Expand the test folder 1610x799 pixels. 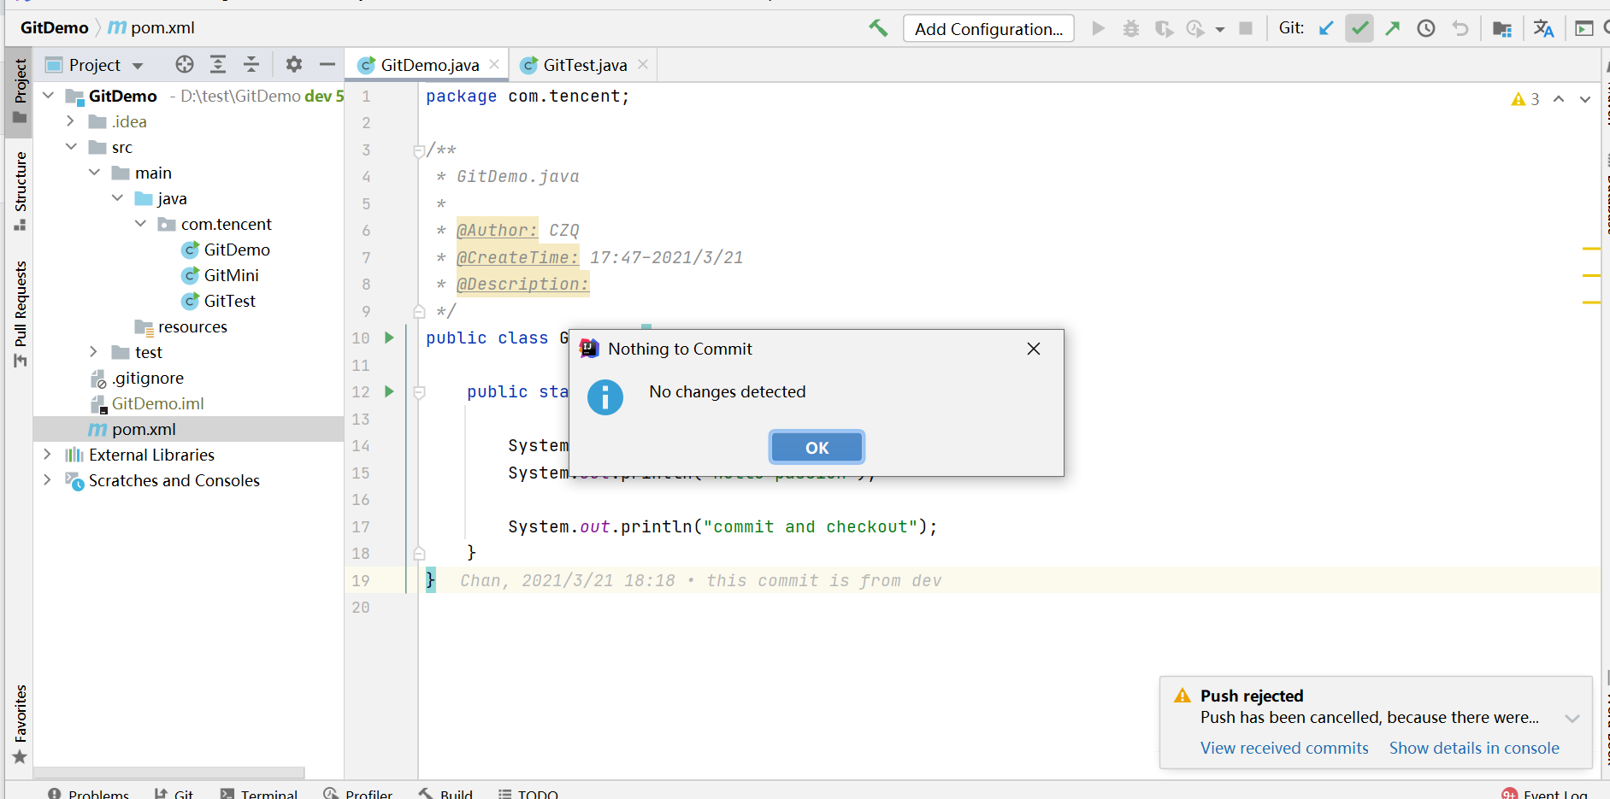point(94,352)
